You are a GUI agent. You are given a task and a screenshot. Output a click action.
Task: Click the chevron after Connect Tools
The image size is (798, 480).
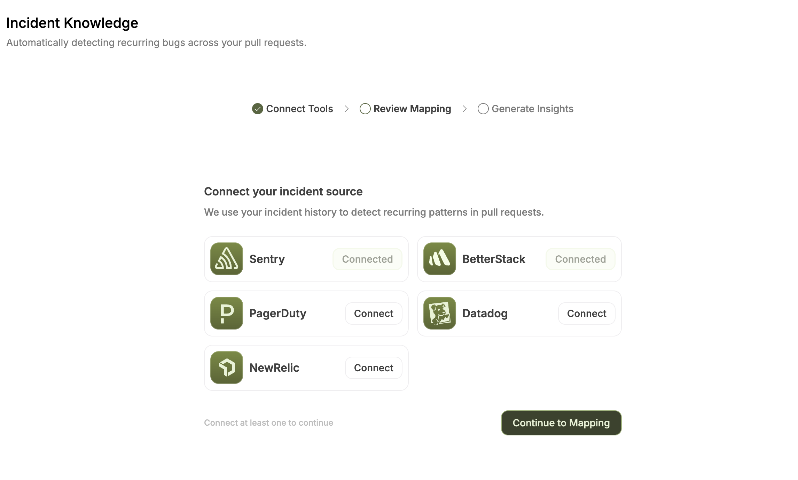point(347,109)
